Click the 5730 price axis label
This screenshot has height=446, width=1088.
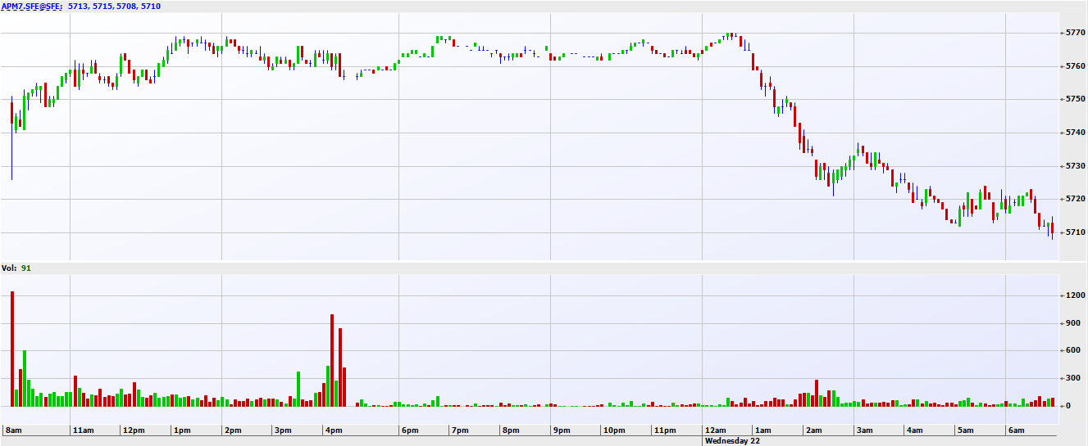(x=1074, y=166)
